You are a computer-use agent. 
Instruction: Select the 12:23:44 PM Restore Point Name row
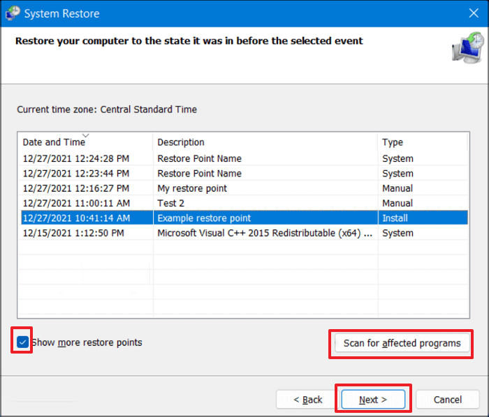(x=199, y=174)
